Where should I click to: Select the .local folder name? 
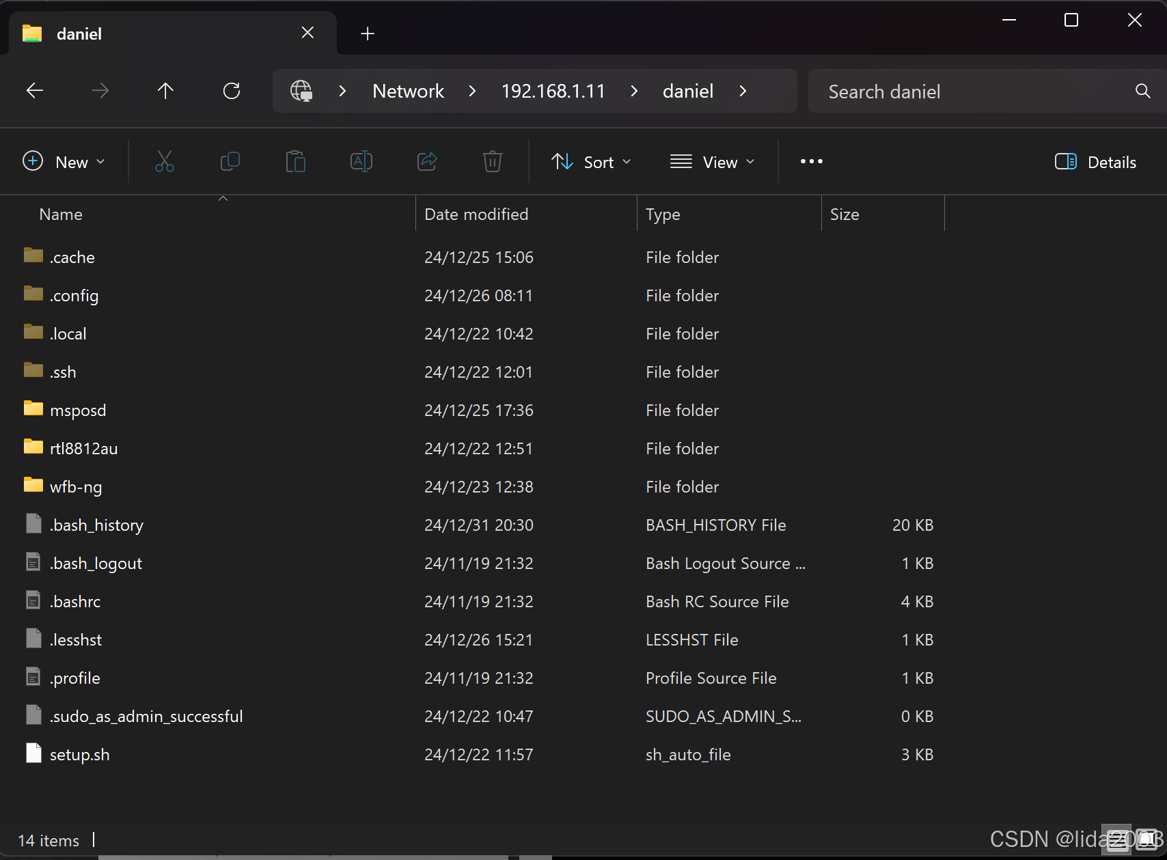pyautogui.click(x=68, y=333)
